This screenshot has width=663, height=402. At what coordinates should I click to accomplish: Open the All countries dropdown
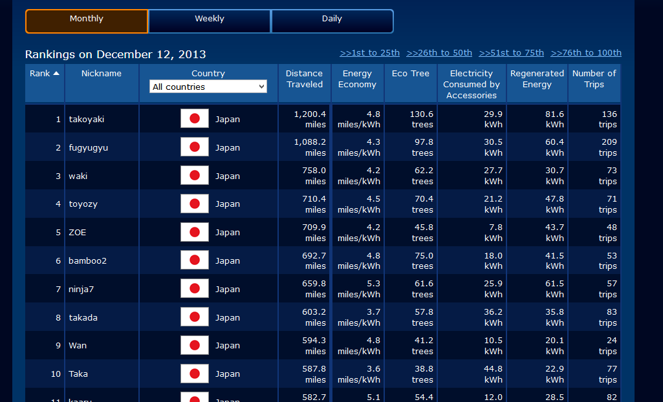[208, 87]
